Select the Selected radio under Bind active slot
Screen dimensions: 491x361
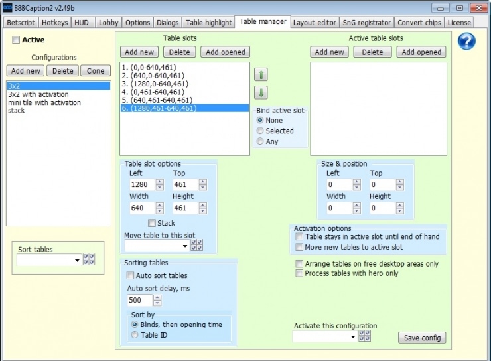click(x=260, y=131)
